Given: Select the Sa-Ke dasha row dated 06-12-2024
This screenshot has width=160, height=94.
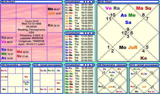Looking at the screenshot, I should click(x=80, y=47).
